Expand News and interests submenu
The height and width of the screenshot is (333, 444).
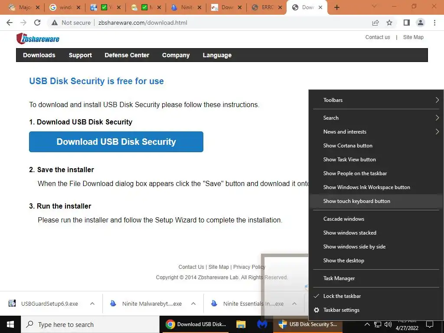coord(376,132)
